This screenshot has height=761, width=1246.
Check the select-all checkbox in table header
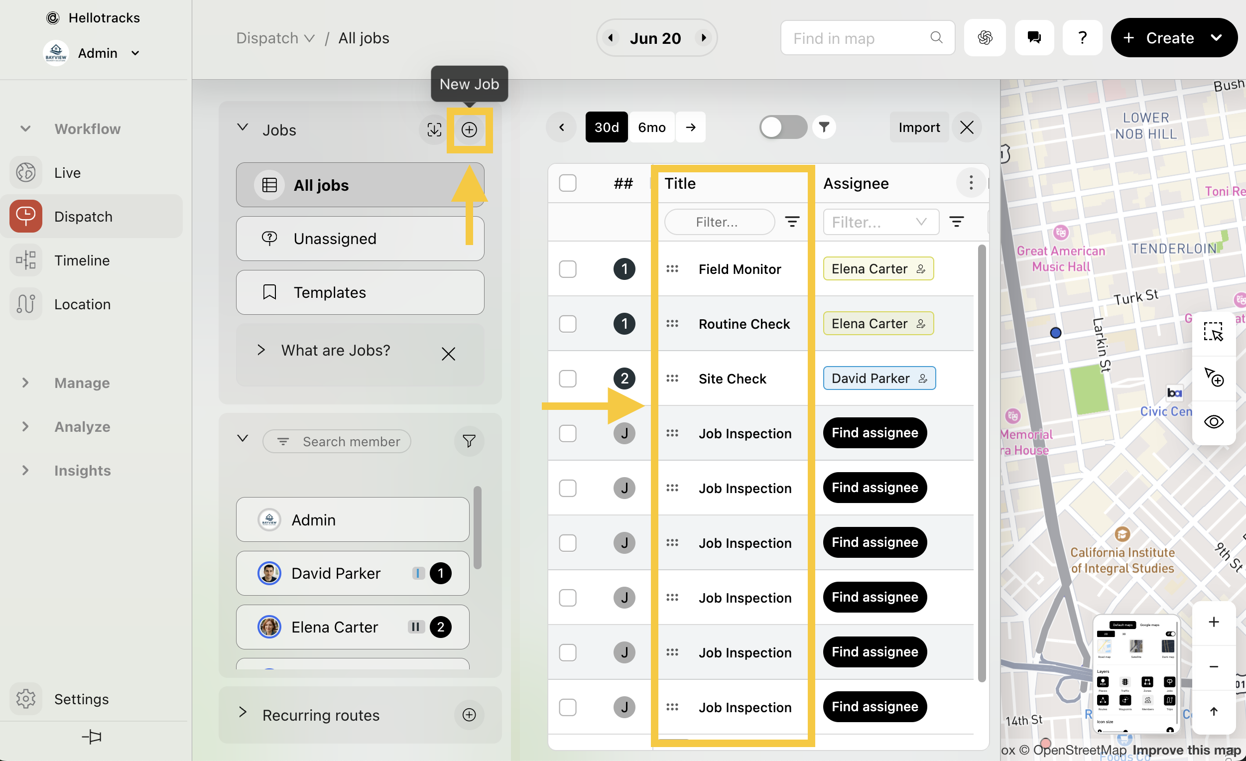click(567, 183)
